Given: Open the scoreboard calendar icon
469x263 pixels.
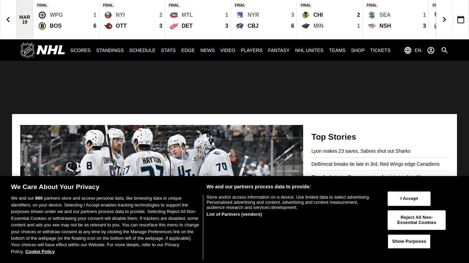Looking at the screenshot, I should coord(461,20).
